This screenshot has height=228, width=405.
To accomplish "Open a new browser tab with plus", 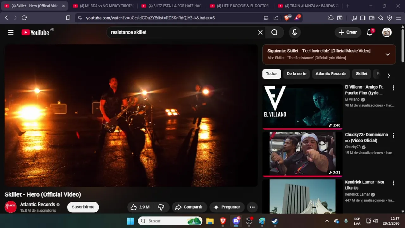I will click(x=348, y=6).
